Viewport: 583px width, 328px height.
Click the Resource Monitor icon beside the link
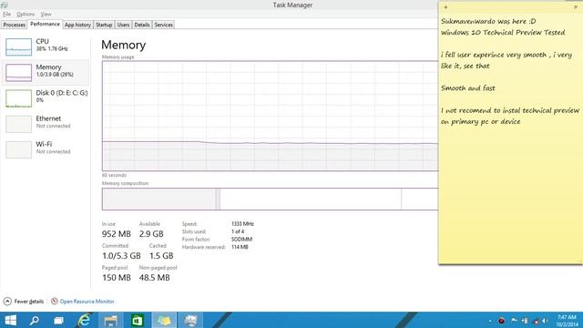[x=55, y=301]
